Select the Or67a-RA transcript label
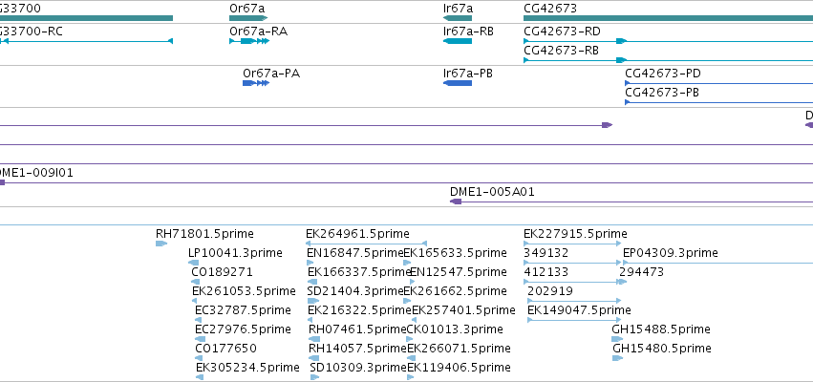 pos(258,32)
